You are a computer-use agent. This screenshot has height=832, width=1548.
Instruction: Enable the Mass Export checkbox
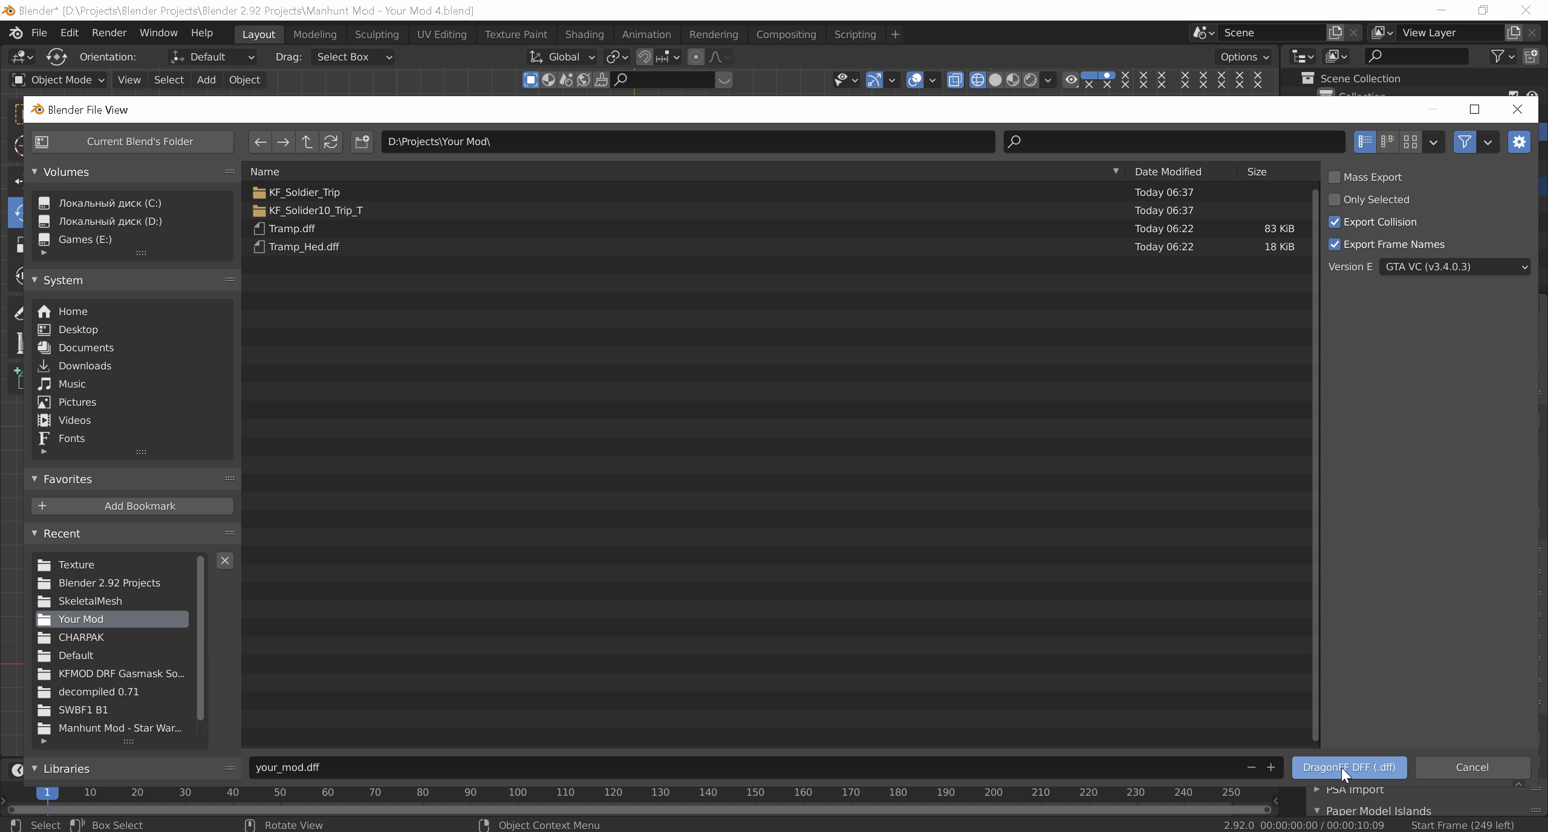[x=1335, y=177]
